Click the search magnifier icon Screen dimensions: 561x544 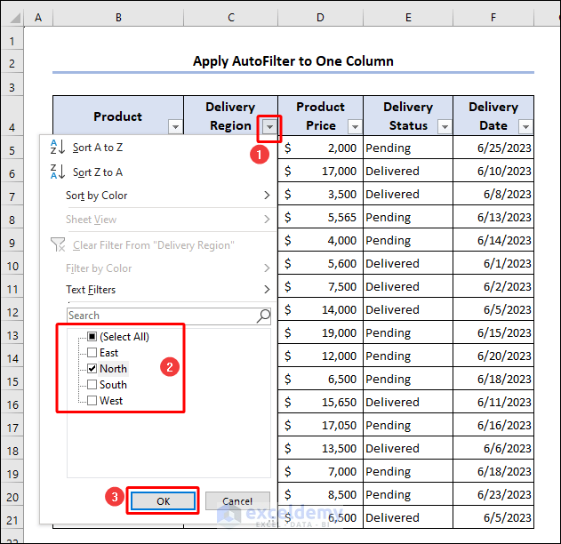pyautogui.click(x=263, y=316)
